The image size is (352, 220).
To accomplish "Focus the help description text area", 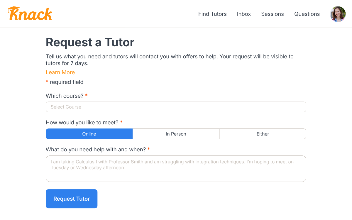I will point(176,169).
